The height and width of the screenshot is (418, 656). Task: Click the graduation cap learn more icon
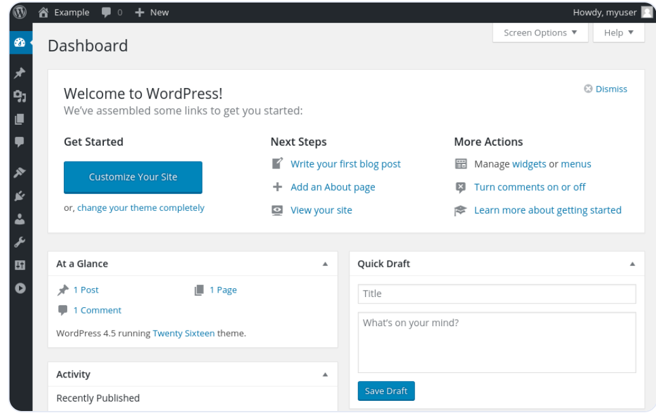pos(460,210)
